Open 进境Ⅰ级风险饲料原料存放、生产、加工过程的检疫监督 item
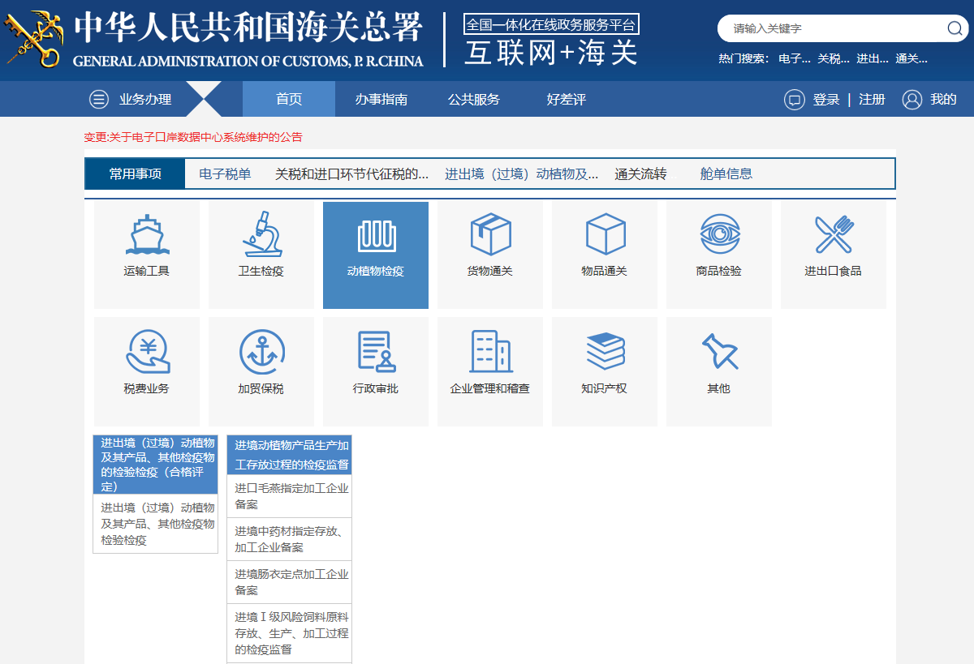 (x=289, y=633)
